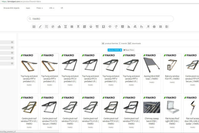
Task: Select the tree landscaping category icon
Action: (110, 27)
